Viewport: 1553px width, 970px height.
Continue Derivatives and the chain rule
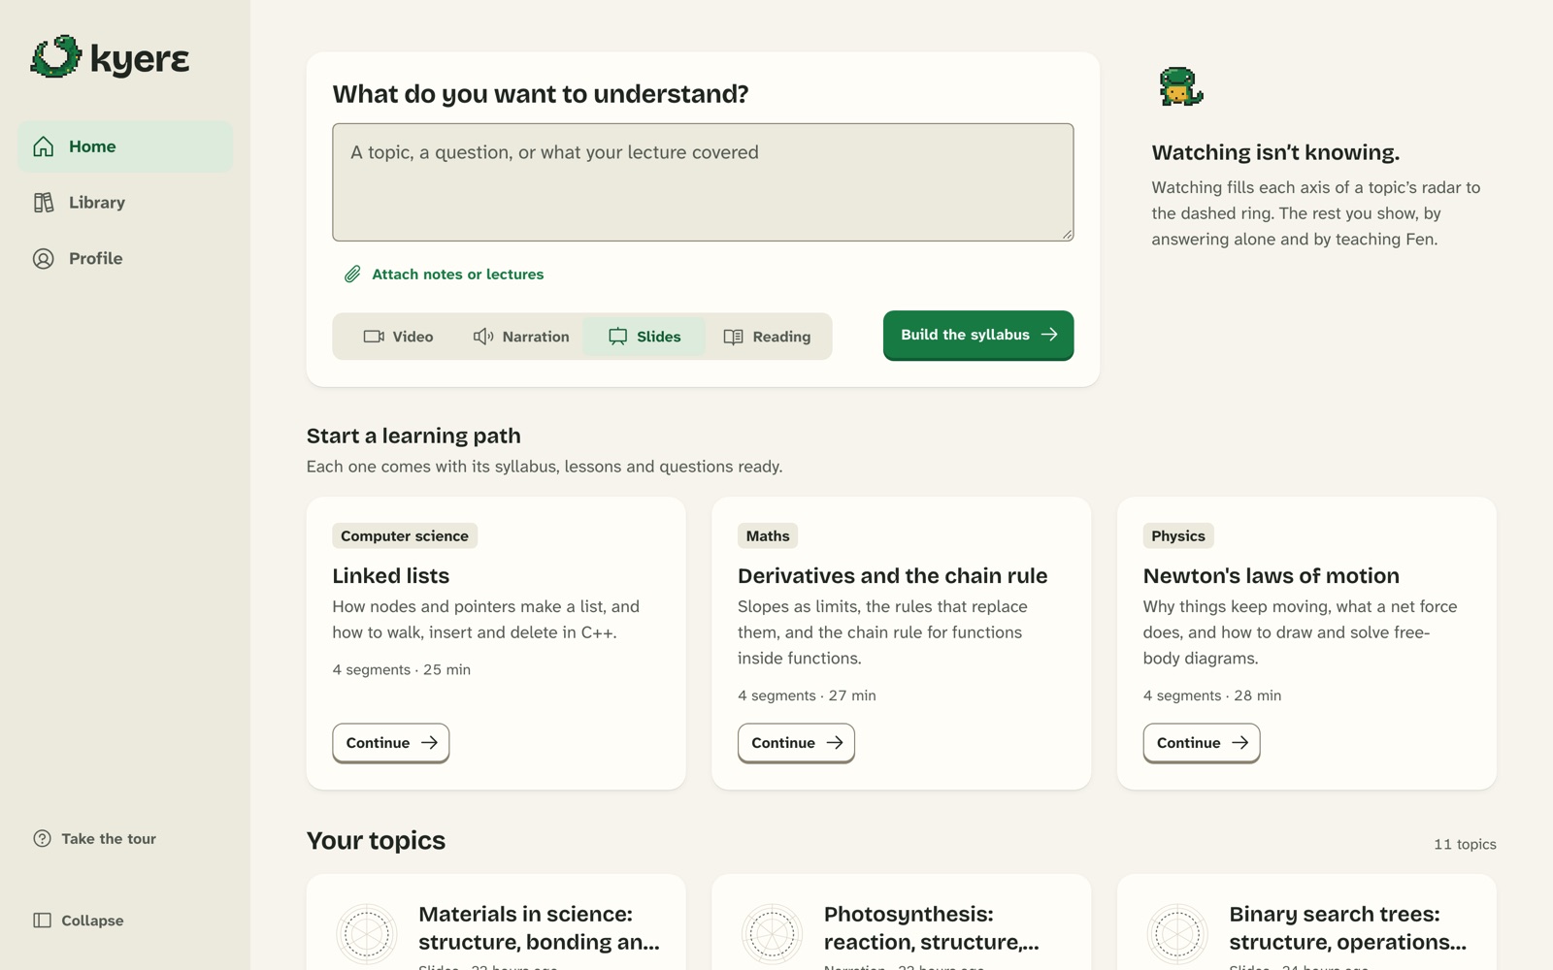coord(796,743)
